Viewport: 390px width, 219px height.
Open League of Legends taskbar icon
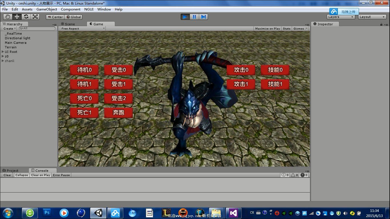coord(167,213)
